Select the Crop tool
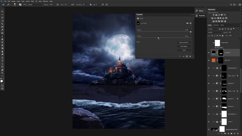Image resolution: width=242 pixels, height=136 pixels. (x=2, y=24)
